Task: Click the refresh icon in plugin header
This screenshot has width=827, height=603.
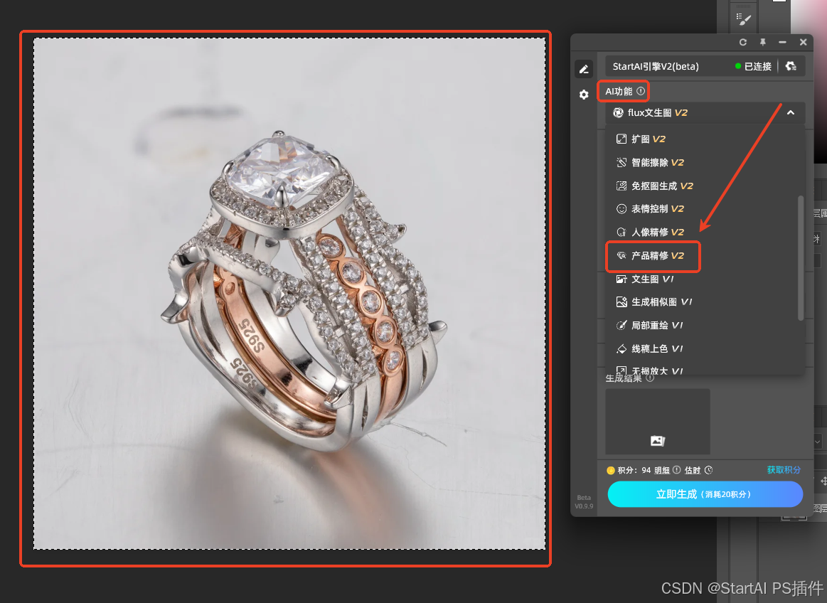Action: coord(742,42)
